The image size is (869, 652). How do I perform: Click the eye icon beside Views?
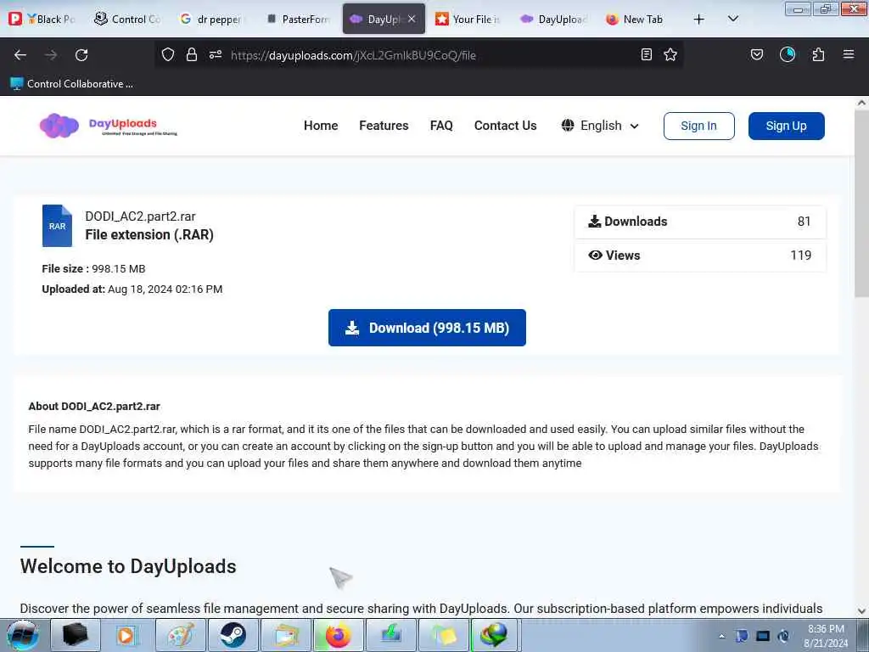[595, 255]
